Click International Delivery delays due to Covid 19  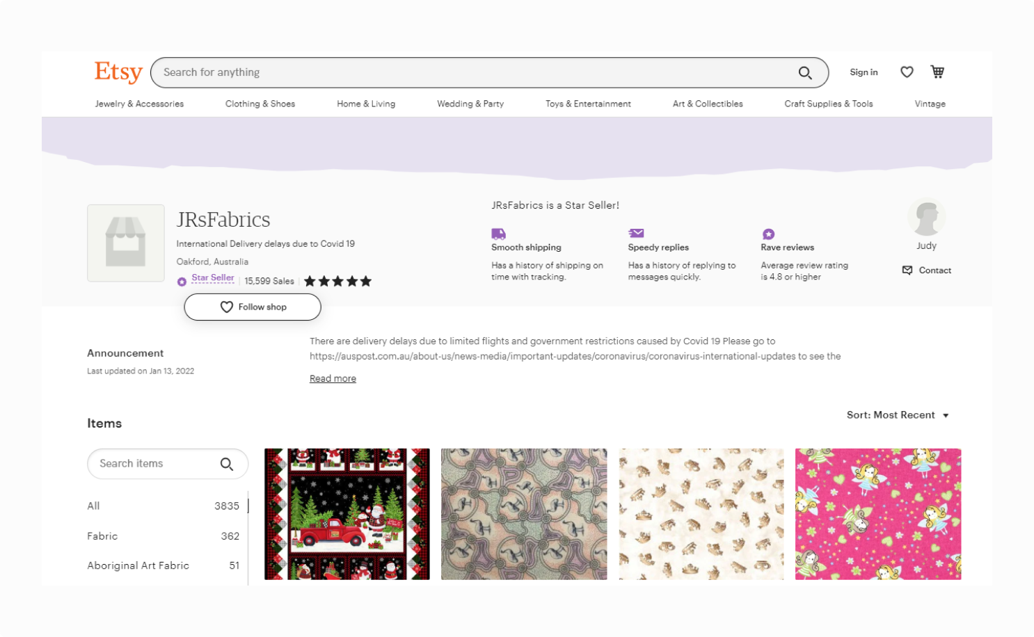(x=265, y=244)
